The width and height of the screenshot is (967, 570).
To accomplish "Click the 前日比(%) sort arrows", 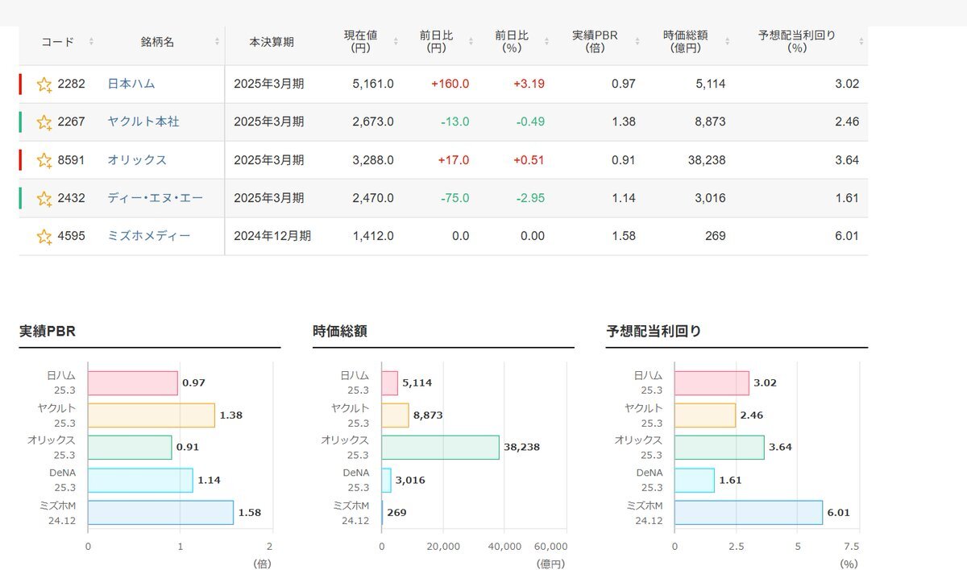I will click(x=546, y=42).
